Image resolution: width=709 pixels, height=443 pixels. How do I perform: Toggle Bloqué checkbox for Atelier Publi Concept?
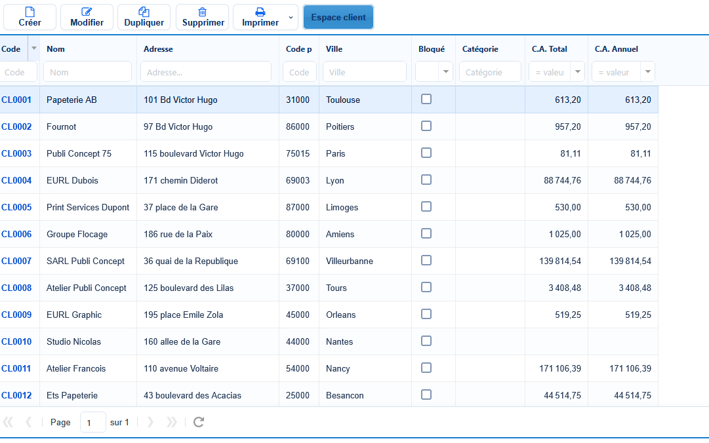(x=426, y=287)
